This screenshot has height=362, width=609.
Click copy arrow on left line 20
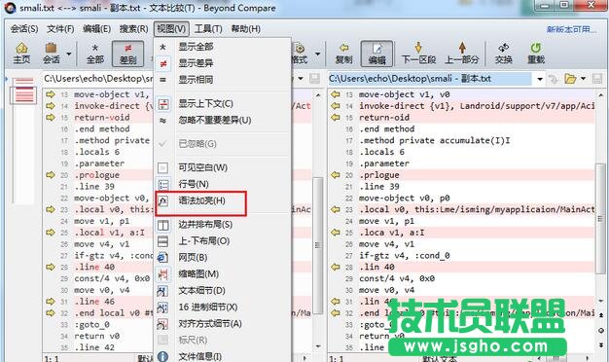[51, 175]
